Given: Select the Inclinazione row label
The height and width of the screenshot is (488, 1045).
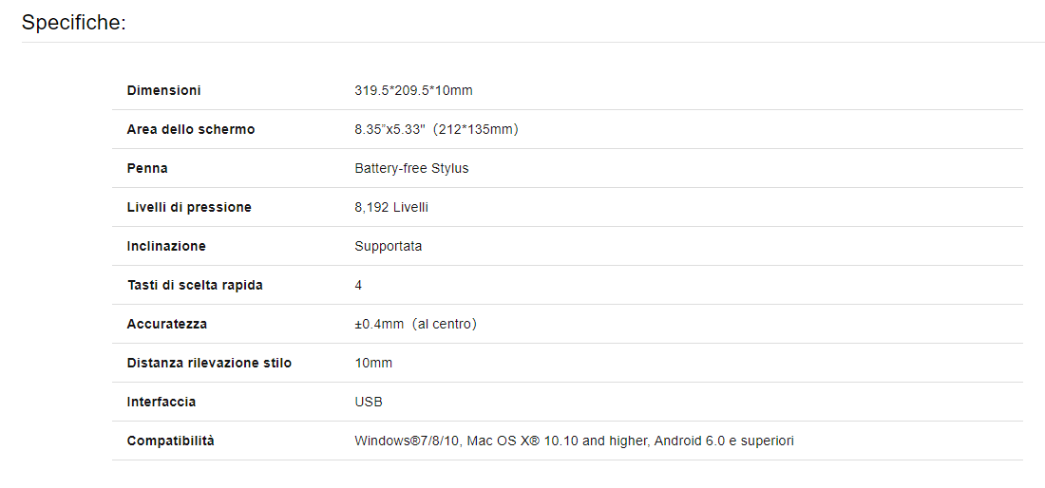Looking at the screenshot, I should tap(166, 246).
